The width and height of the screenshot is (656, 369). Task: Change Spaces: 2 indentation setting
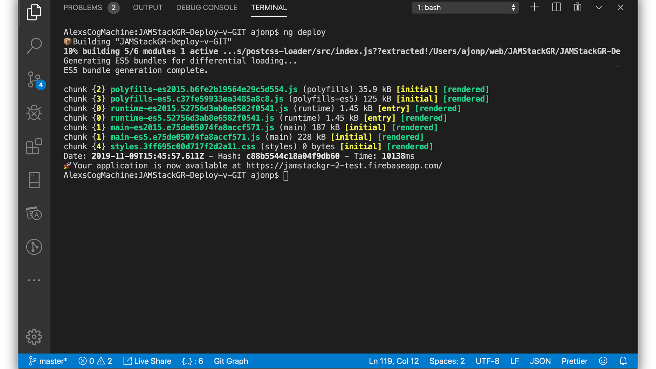(x=447, y=361)
